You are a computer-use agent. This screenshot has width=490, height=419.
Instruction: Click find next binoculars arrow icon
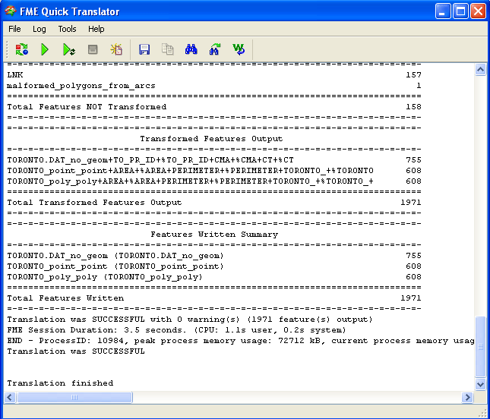click(x=215, y=49)
